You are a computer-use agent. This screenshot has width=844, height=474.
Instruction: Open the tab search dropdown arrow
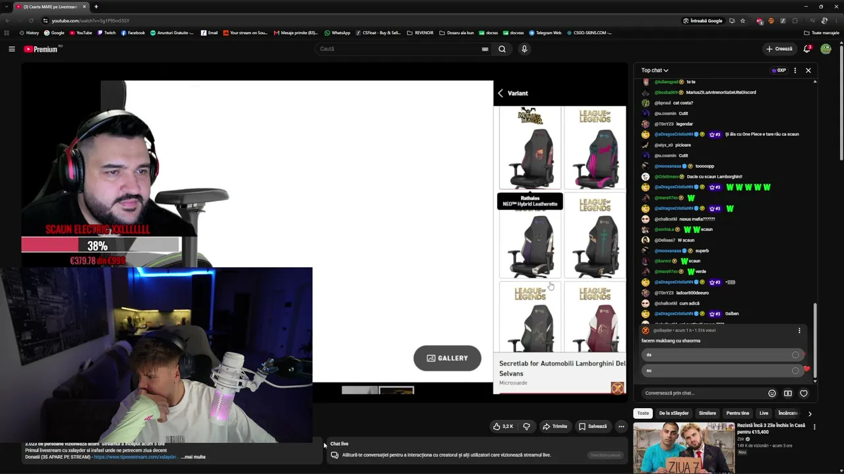click(7, 7)
